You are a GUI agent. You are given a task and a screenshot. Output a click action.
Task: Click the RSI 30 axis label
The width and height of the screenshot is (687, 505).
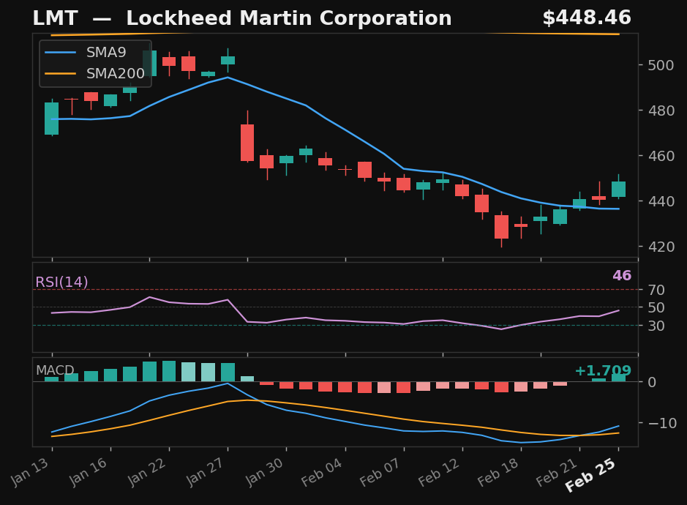pos(657,326)
